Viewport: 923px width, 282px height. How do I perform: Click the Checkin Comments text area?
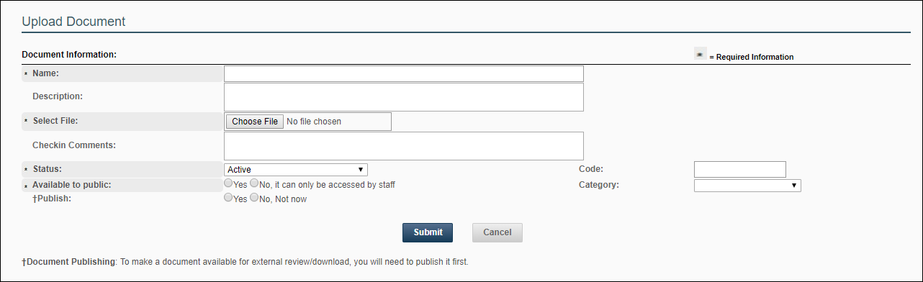coord(404,145)
